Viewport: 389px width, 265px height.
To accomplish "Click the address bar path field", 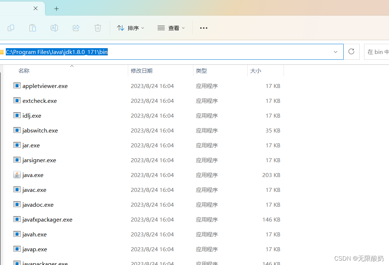I will click(217, 52).
